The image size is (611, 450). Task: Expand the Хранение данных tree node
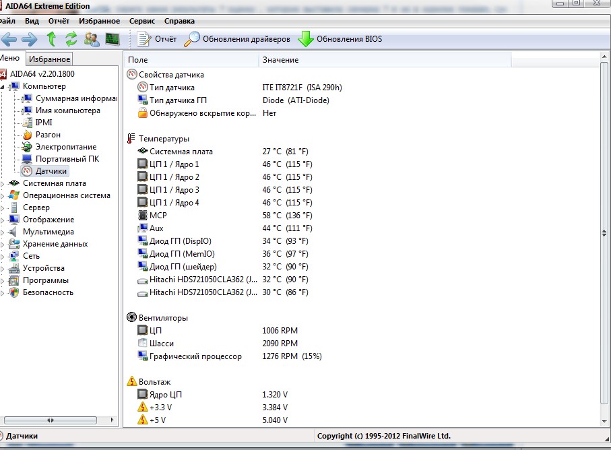[2, 245]
